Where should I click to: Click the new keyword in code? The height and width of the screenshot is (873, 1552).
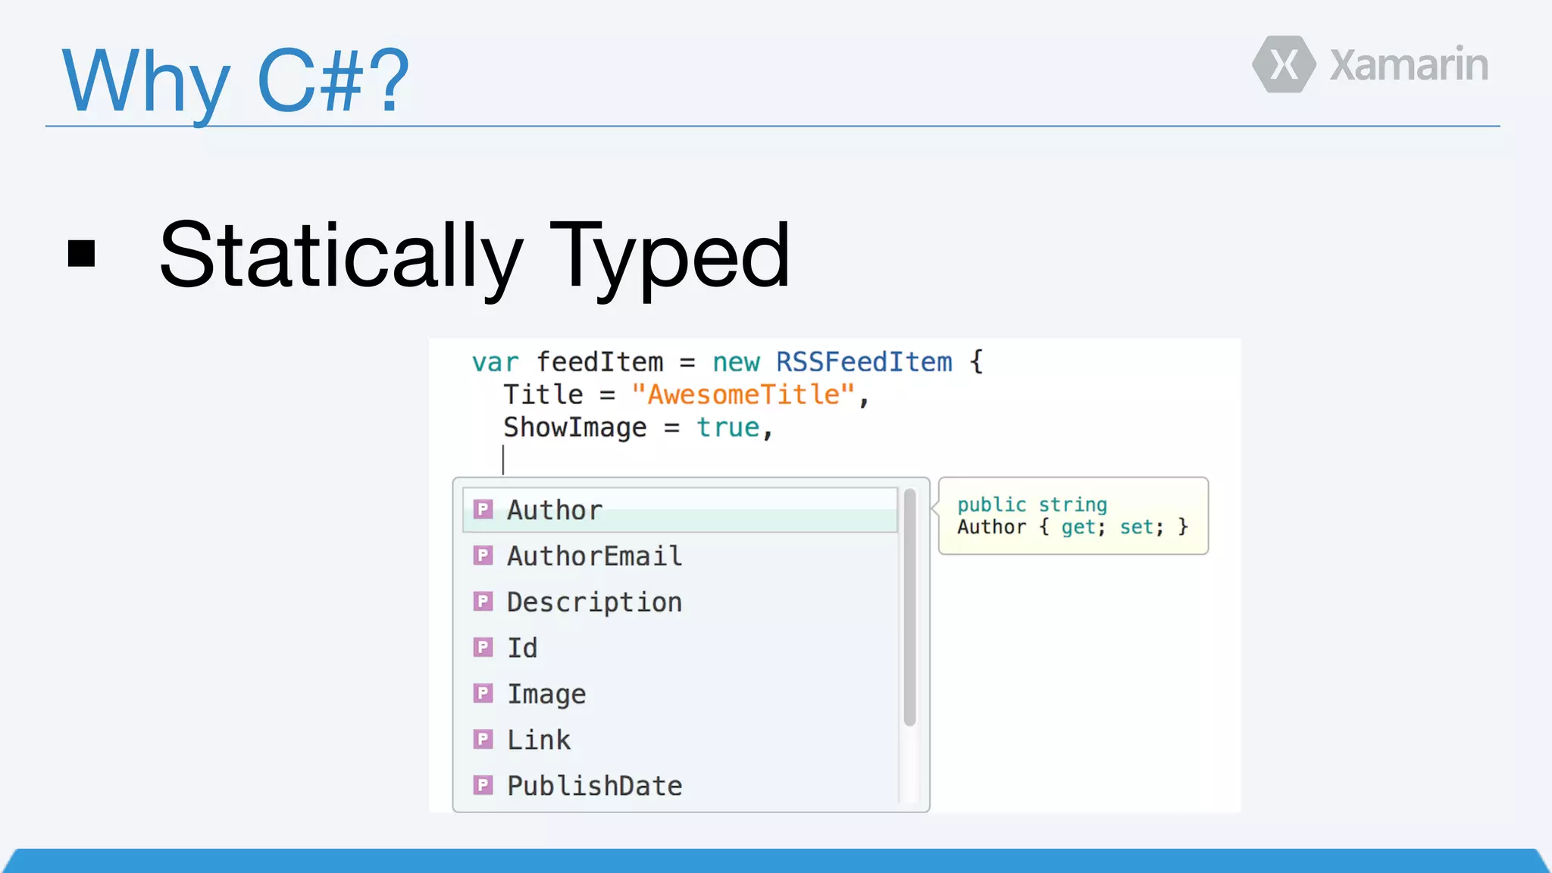pyautogui.click(x=736, y=363)
